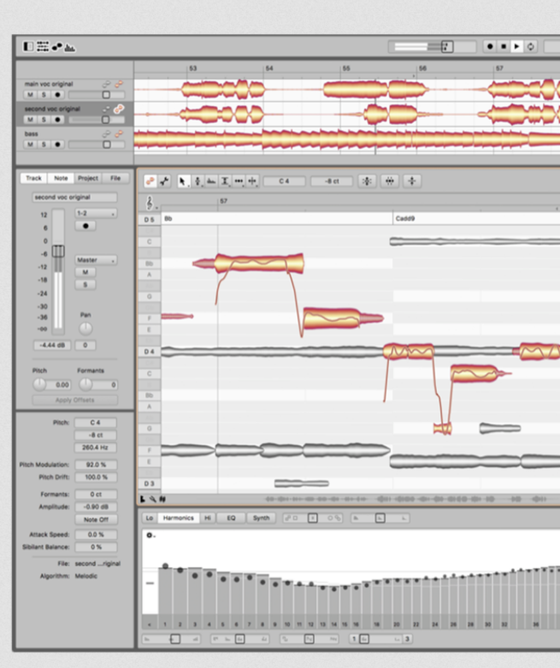
Task: Switch to the Project tab
Action: click(88, 178)
